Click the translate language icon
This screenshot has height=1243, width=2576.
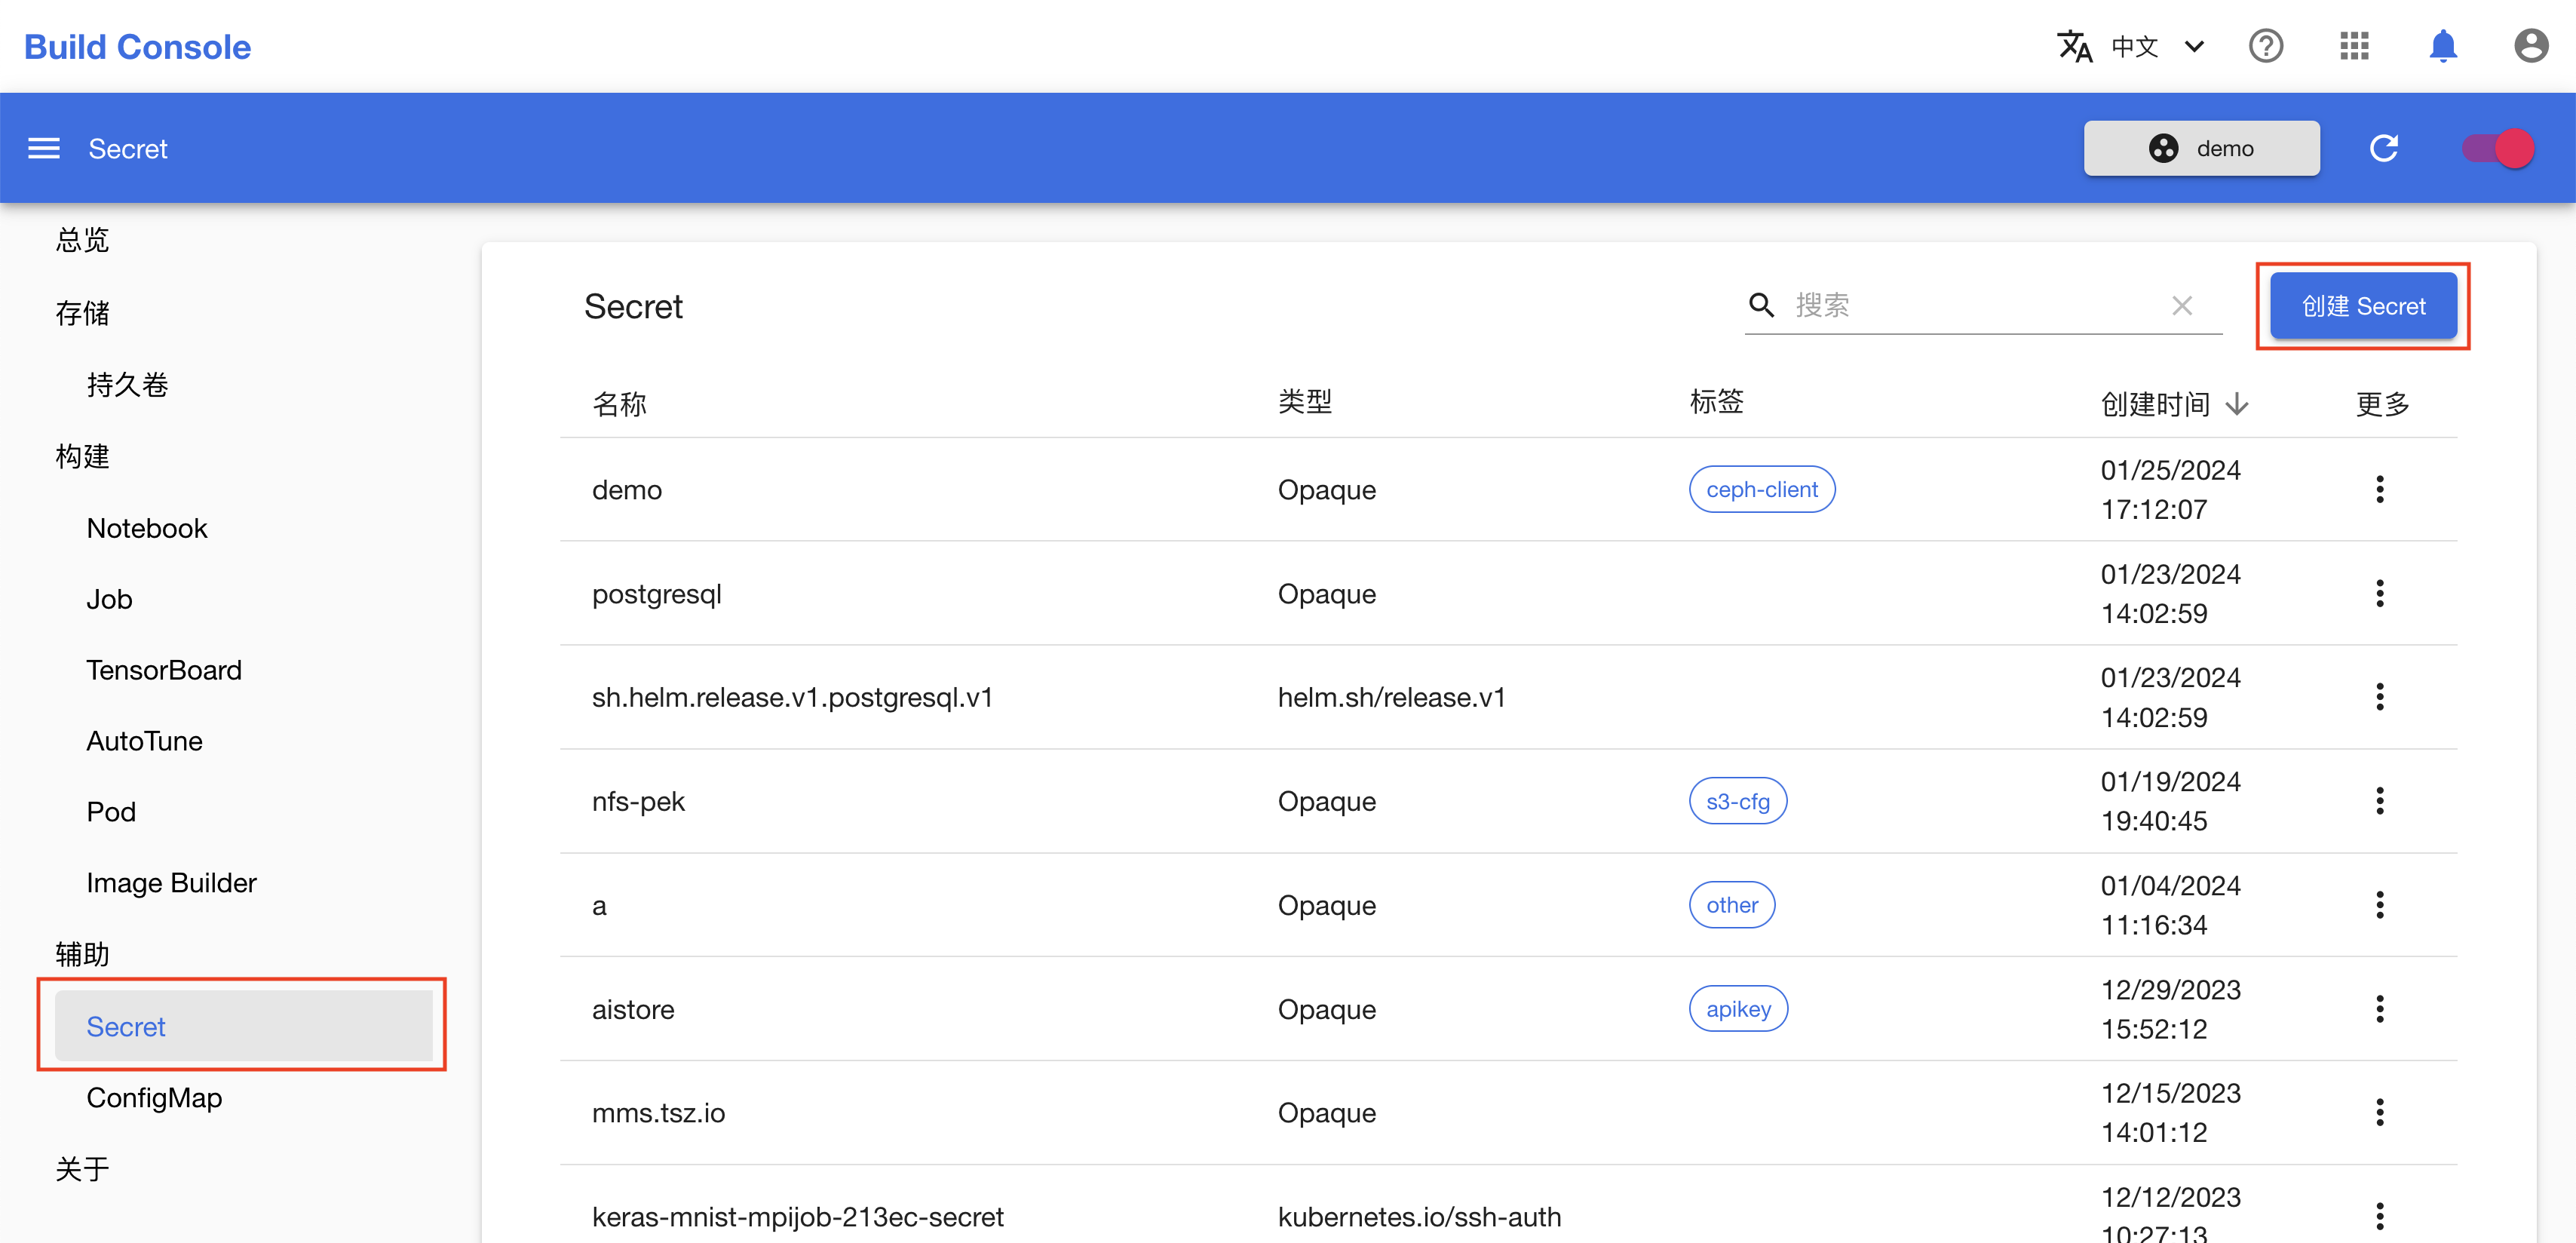(x=2075, y=46)
